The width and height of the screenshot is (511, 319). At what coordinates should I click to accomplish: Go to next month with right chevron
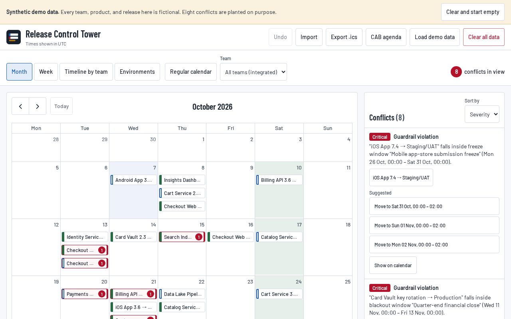38,106
